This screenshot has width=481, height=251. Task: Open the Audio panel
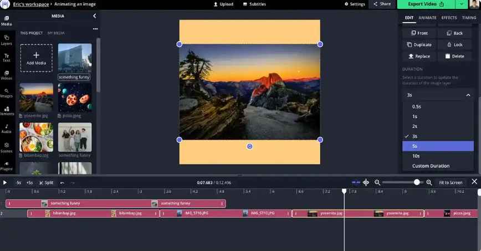[6, 129]
